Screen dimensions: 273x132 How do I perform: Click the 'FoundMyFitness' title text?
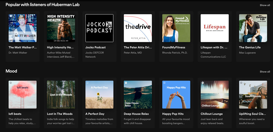[174, 47]
